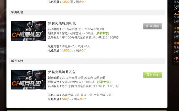Click the gray 今日已领完 button
Screen dimensions: 179x111
(152, 26)
